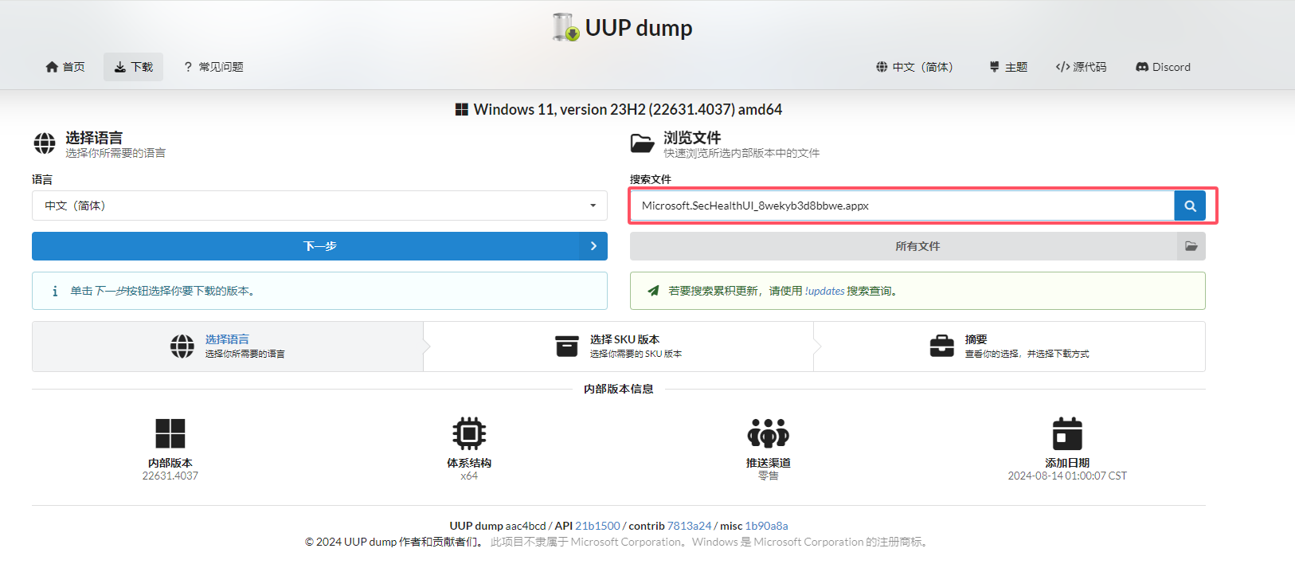Open the 常见问题 FAQ page
This screenshot has width=1295, height=564.
[x=213, y=67]
